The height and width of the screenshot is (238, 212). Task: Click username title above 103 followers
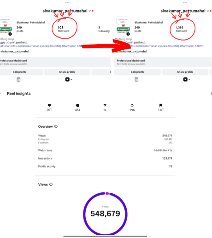pyautogui.click(x=65, y=11)
